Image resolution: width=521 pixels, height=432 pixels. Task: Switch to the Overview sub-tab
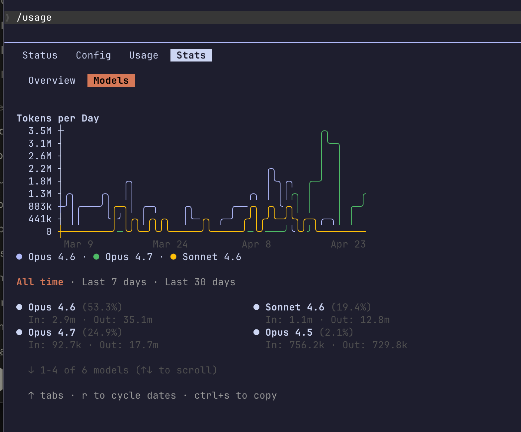tap(52, 80)
